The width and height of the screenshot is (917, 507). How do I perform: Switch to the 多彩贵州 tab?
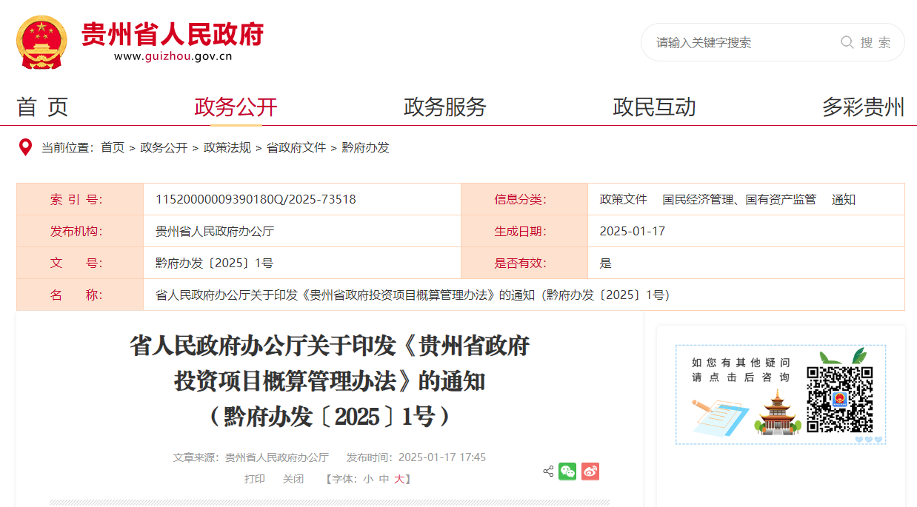tap(865, 107)
